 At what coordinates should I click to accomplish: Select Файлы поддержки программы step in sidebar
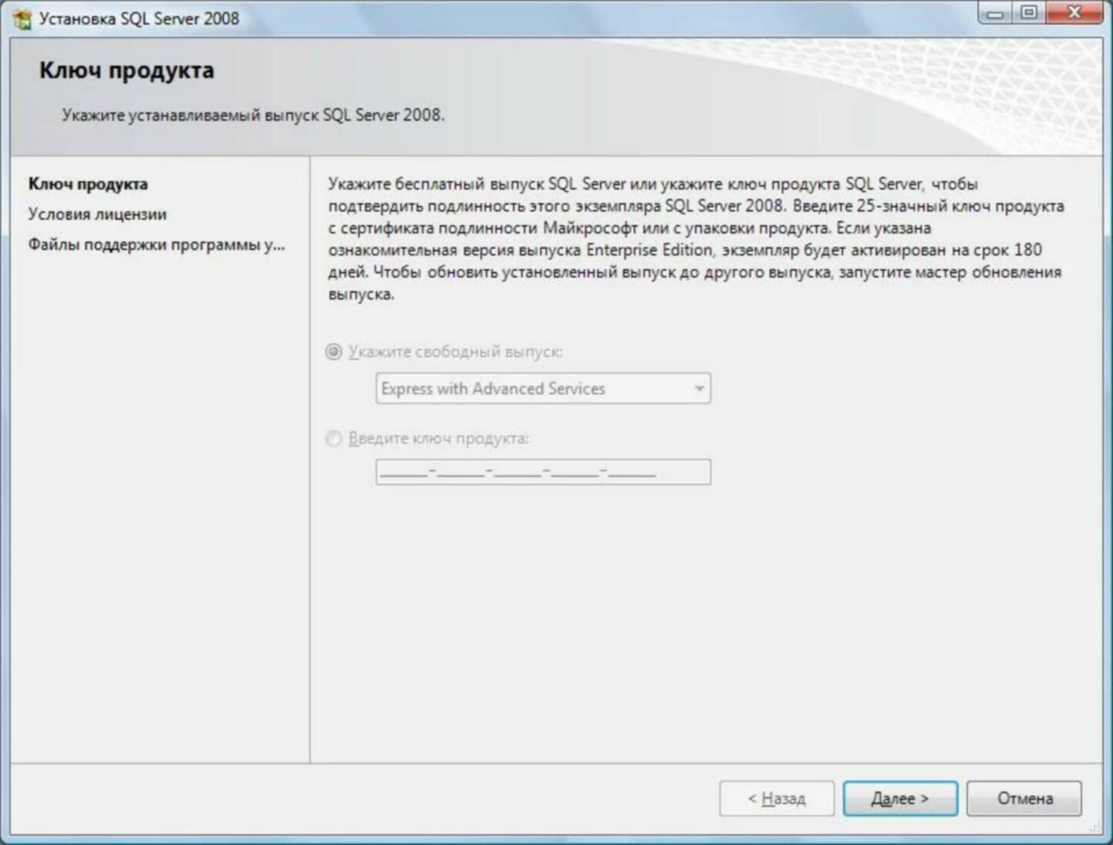tap(156, 245)
